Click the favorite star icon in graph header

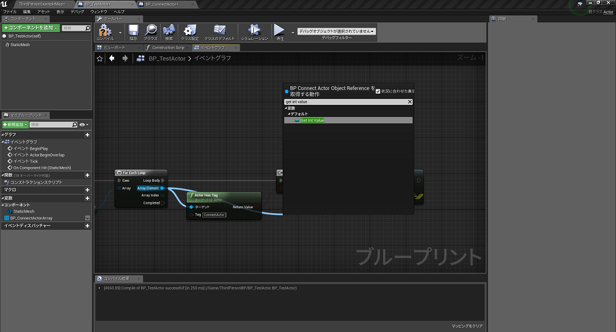pyautogui.click(x=100, y=59)
